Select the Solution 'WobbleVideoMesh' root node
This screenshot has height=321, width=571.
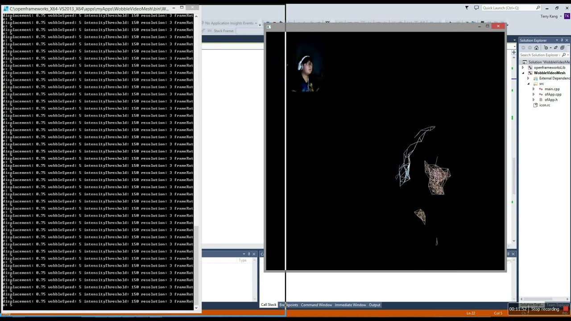coord(549,62)
